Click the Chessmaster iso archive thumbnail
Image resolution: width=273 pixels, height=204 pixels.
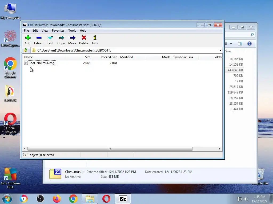pyautogui.click(x=55, y=174)
